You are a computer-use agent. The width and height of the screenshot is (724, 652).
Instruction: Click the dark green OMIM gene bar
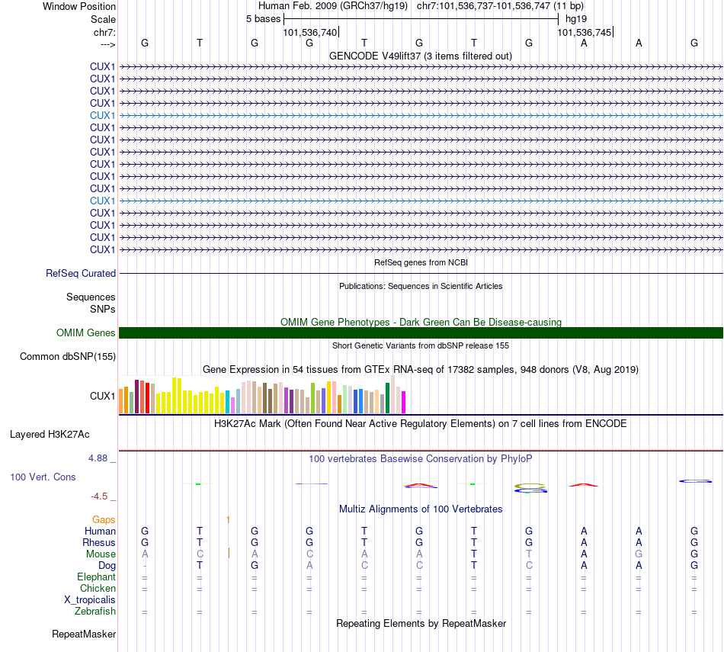[x=421, y=332]
